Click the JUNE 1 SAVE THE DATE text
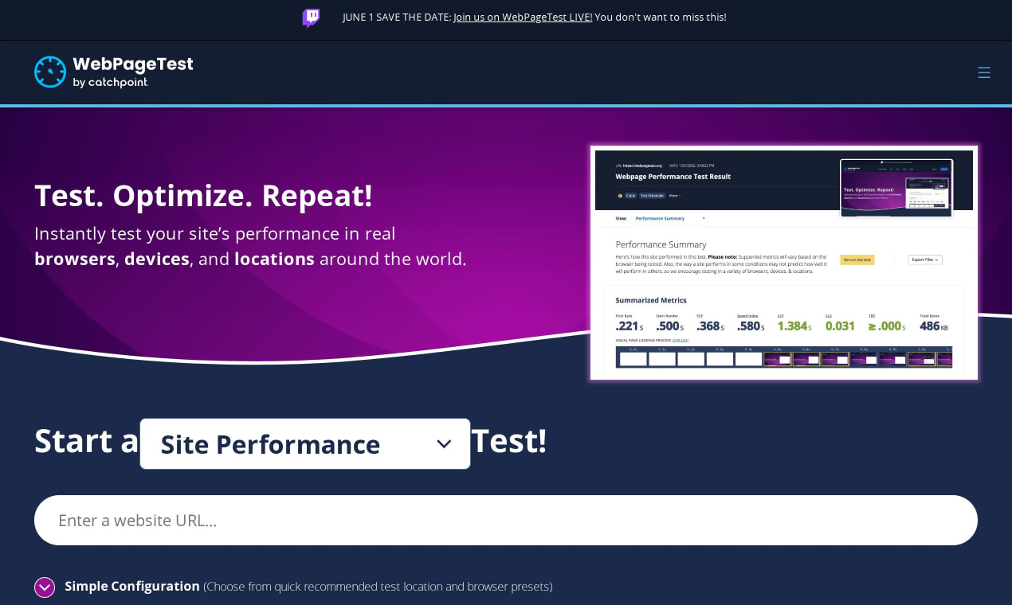The width and height of the screenshot is (1012, 605). tap(397, 18)
